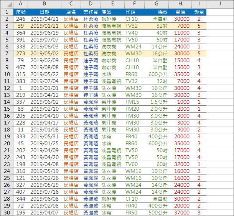Select the TV60 code cell

[135, 164]
